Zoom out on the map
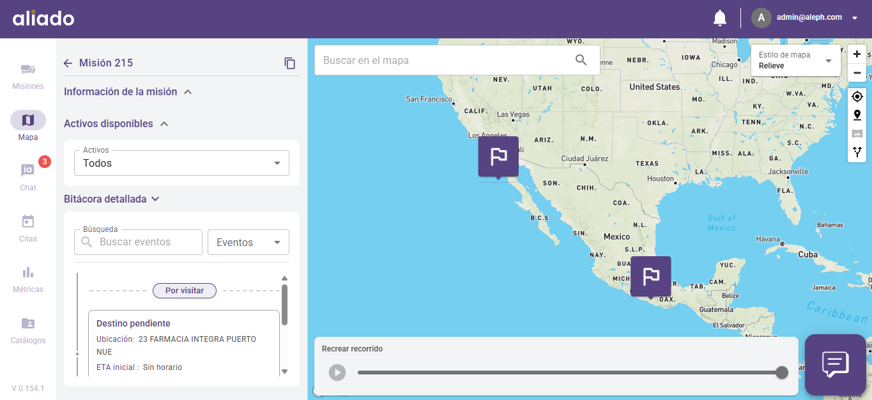 (857, 73)
